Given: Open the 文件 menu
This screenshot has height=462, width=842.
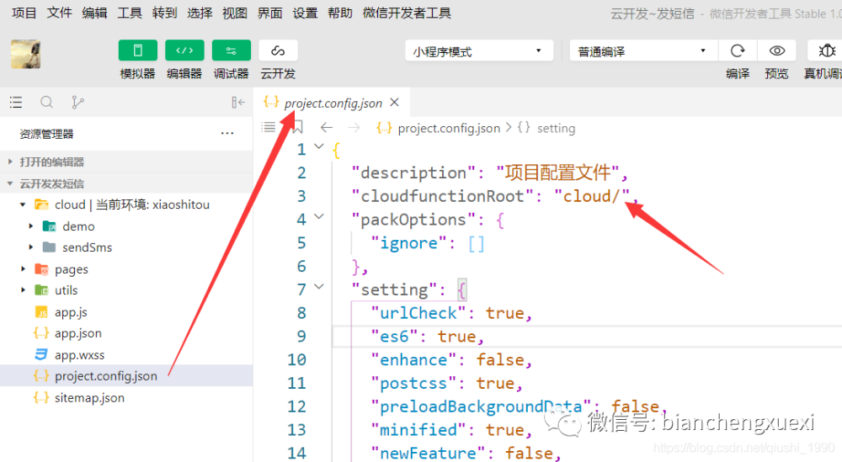Looking at the screenshot, I should pyautogui.click(x=59, y=13).
